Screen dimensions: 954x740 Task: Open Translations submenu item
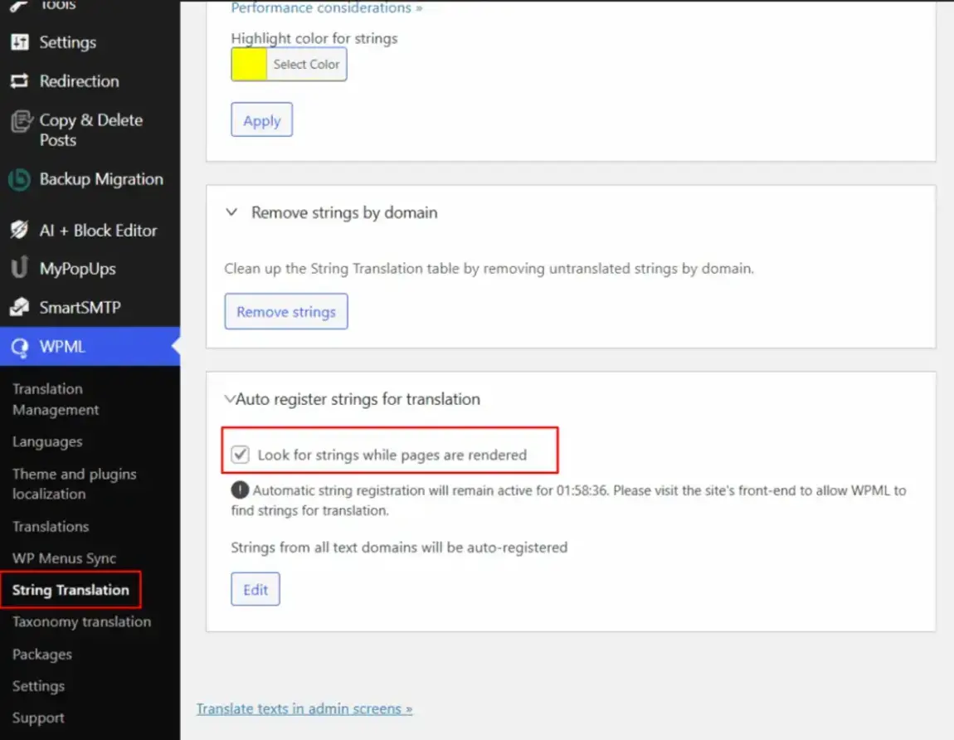(x=51, y=527)
